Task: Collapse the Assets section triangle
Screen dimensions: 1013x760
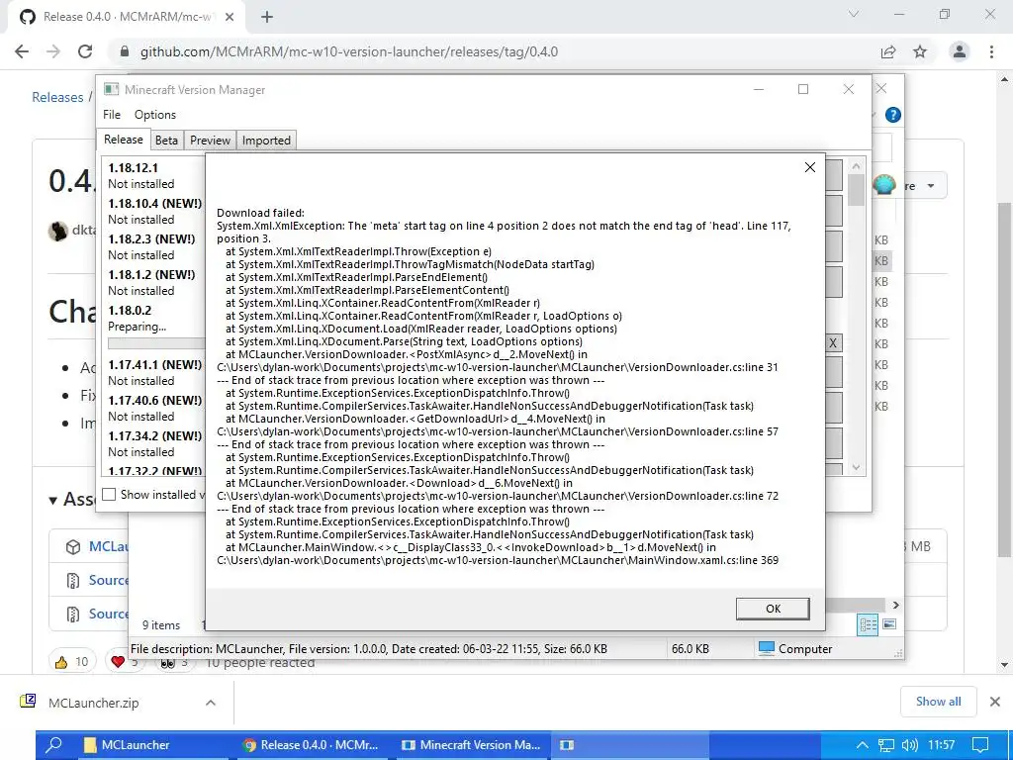Action: pos(53,500)
